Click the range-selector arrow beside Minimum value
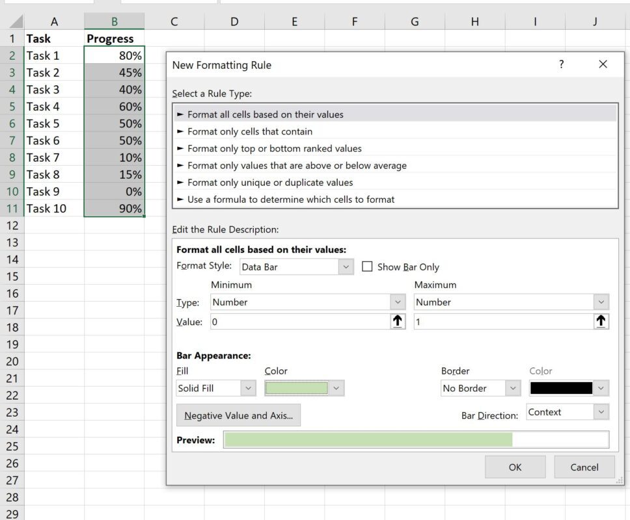Image resolution: width=630 pixels, height=520 pixels. coord(398,320)
